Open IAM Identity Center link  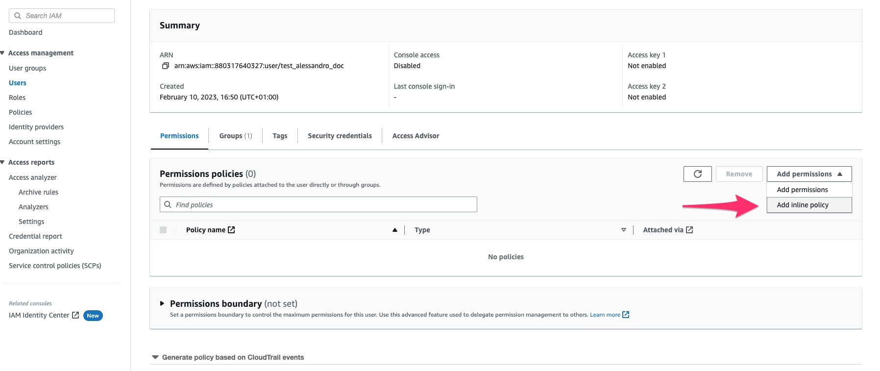coord(39,315)
